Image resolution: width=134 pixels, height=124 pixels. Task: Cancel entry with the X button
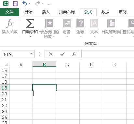(x=51, y=54)
